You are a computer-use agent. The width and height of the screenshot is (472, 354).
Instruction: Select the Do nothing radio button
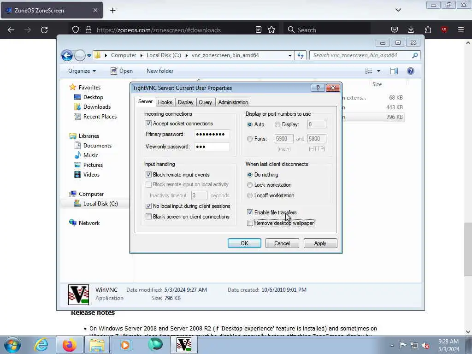249,175
